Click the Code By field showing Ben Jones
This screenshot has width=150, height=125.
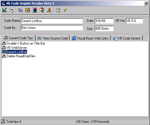(x=52, y=28)
